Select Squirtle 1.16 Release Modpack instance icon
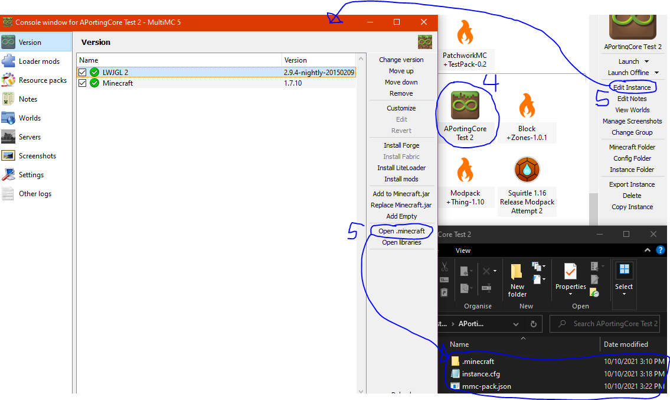This screenshot has width=670, height=400. (x=527, y=170)
